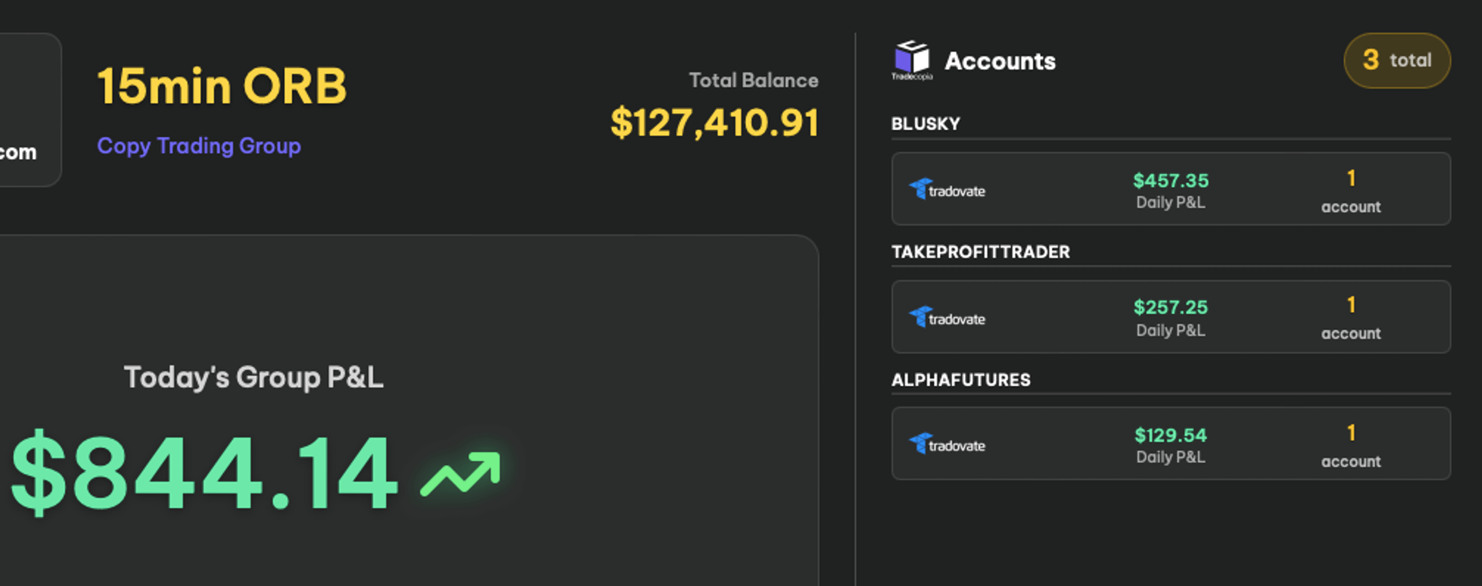The height and width of the screenshot is (586, 1482).
Task: Click the 15min ORB group title
Action: (x=222, y=86)
